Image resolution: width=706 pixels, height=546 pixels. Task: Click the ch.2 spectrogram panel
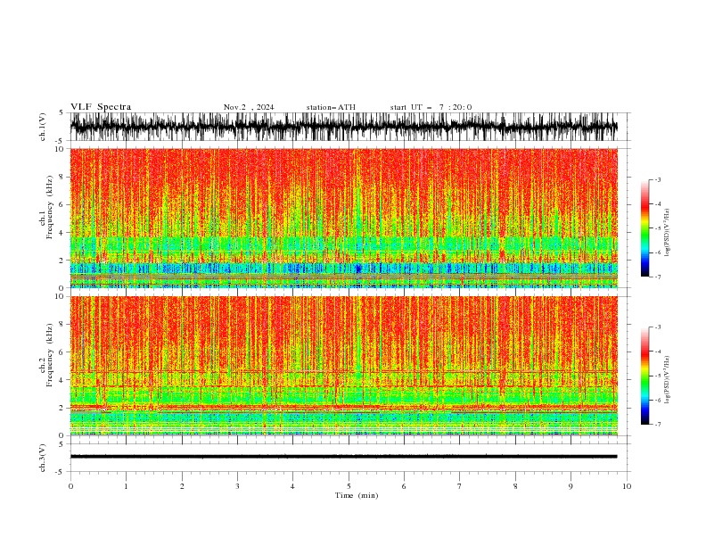pos(343,366)
